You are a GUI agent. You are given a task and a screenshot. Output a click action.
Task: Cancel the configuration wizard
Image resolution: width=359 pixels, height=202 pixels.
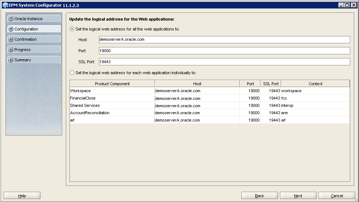pyautogui.click(x=337, y=196)
